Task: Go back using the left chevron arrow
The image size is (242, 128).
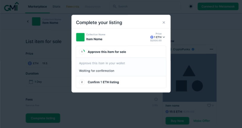Action: pyautogui.click(x=28, y=21)
